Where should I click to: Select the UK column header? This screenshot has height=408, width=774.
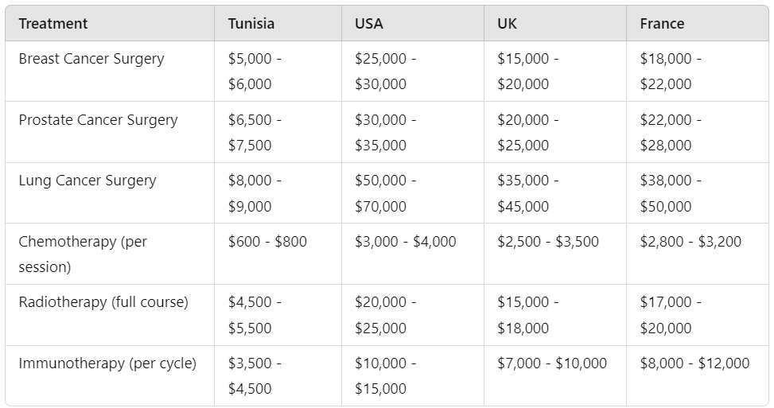507,24
